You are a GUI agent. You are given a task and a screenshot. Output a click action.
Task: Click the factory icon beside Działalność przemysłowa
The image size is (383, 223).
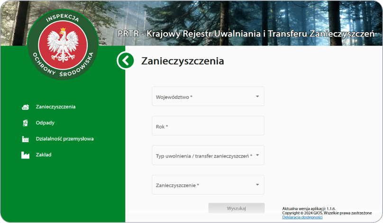pos(26,139)
